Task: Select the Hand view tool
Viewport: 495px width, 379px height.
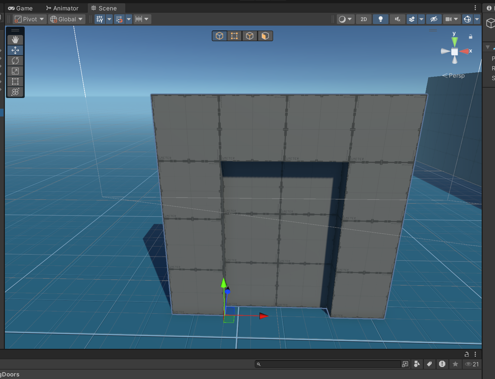Action: click(x=15, y=40)
